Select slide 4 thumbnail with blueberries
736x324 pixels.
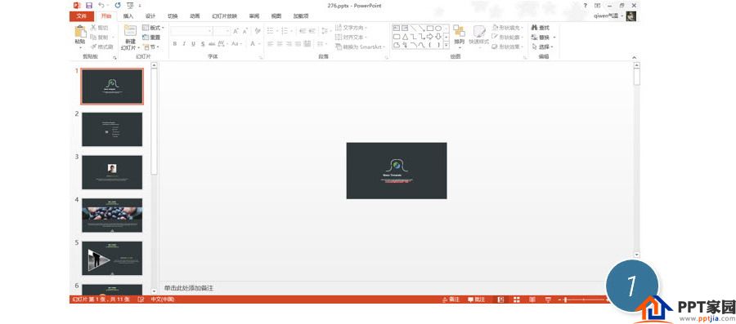[112, 215]
